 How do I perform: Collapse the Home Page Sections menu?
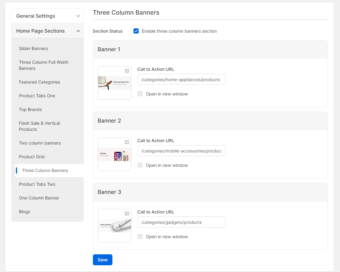coord(47,31)
